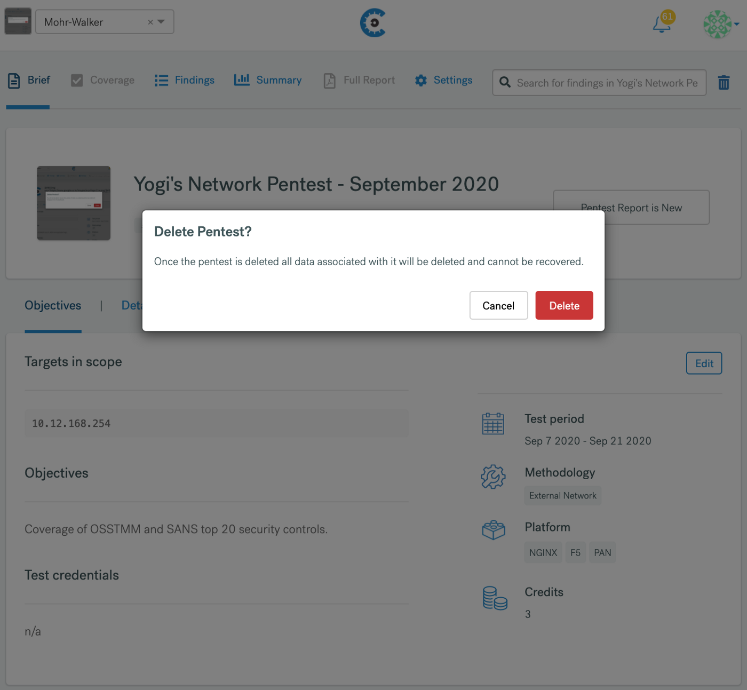
Task: Clear the Mohr-Walker selection with x
Action: [x=150, y=22]
